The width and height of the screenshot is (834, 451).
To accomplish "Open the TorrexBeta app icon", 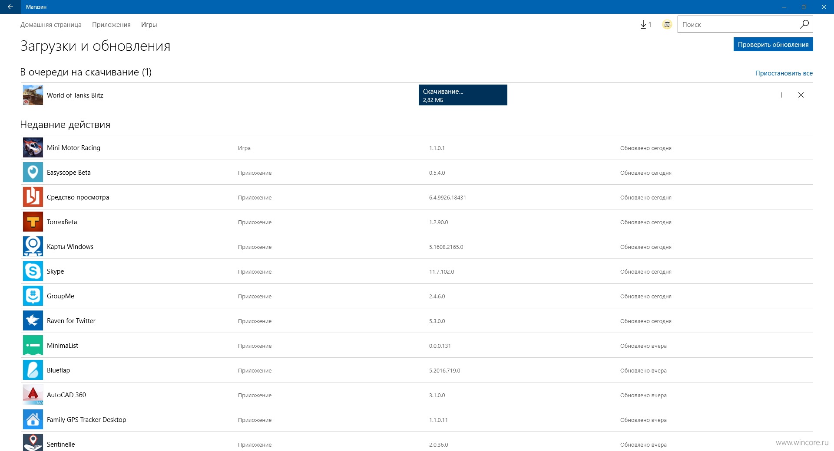I will point(33,222).
